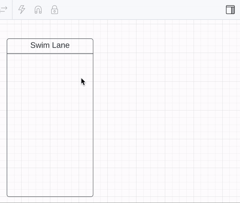Select the "Swim Lane" title text
Viewport: 240px width, 203px height.
click(x=50, y=45)
